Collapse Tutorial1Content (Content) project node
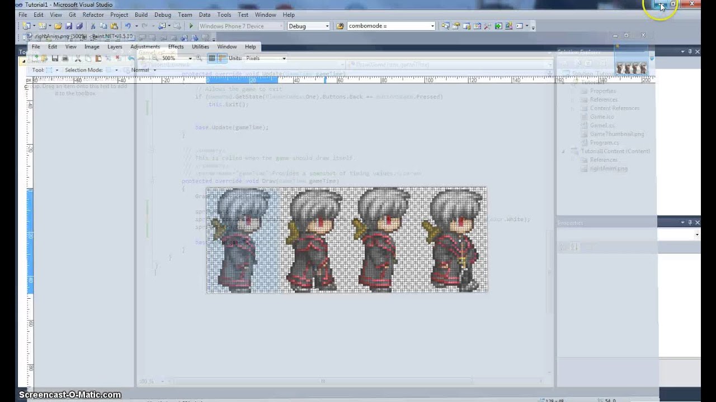This screenshot has width=716, height=402. pyautogui.click(x=563, y=151)
